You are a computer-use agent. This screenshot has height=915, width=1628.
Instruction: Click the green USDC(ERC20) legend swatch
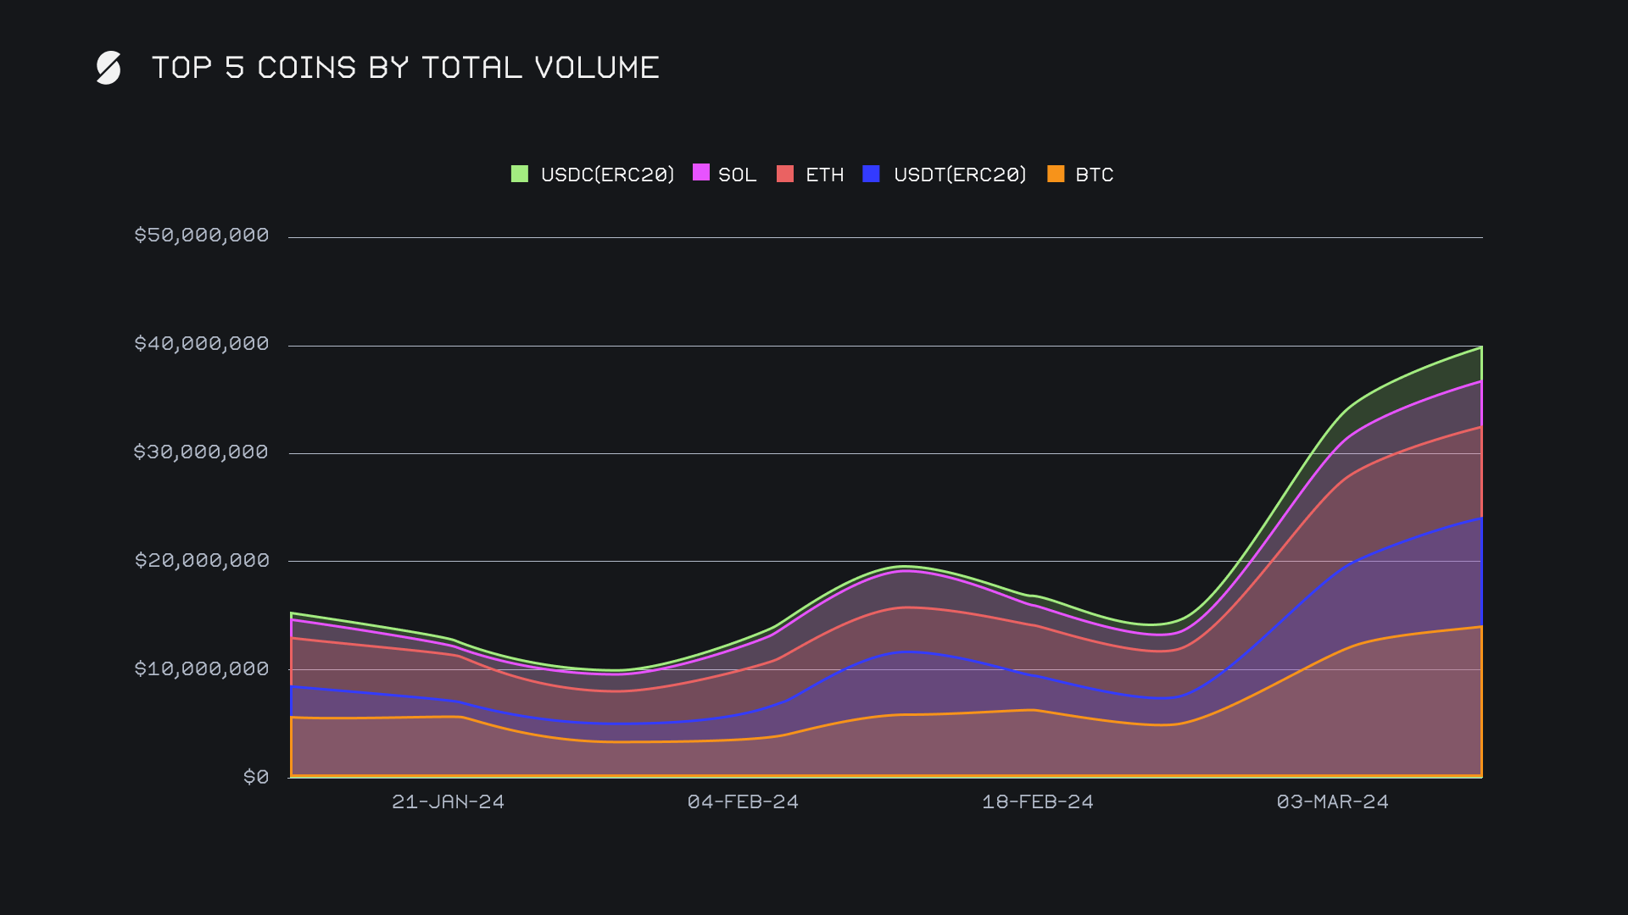(520, 174)
